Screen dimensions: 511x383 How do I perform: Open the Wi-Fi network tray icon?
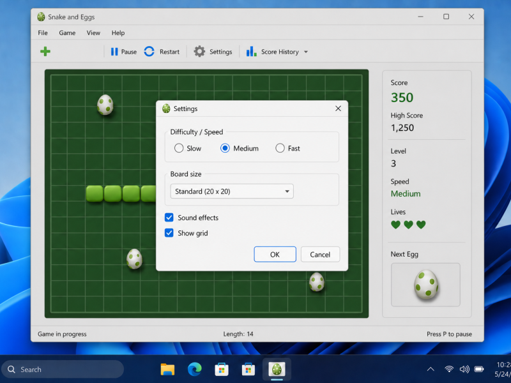[x=449, y=369]
